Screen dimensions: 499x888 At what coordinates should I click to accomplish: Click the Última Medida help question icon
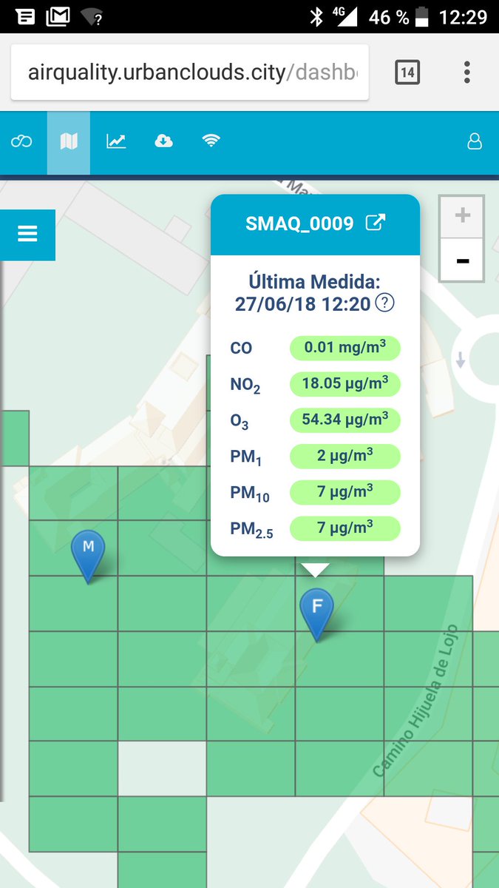click(x=384, y=303)
